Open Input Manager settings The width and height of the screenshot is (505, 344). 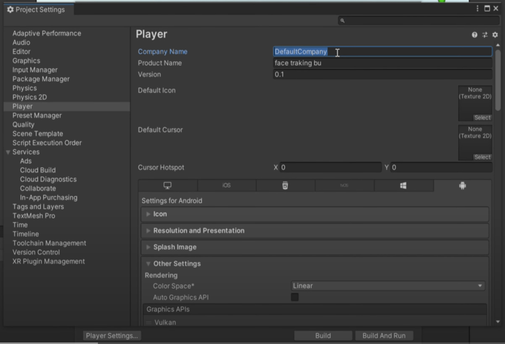pos(35,70)
